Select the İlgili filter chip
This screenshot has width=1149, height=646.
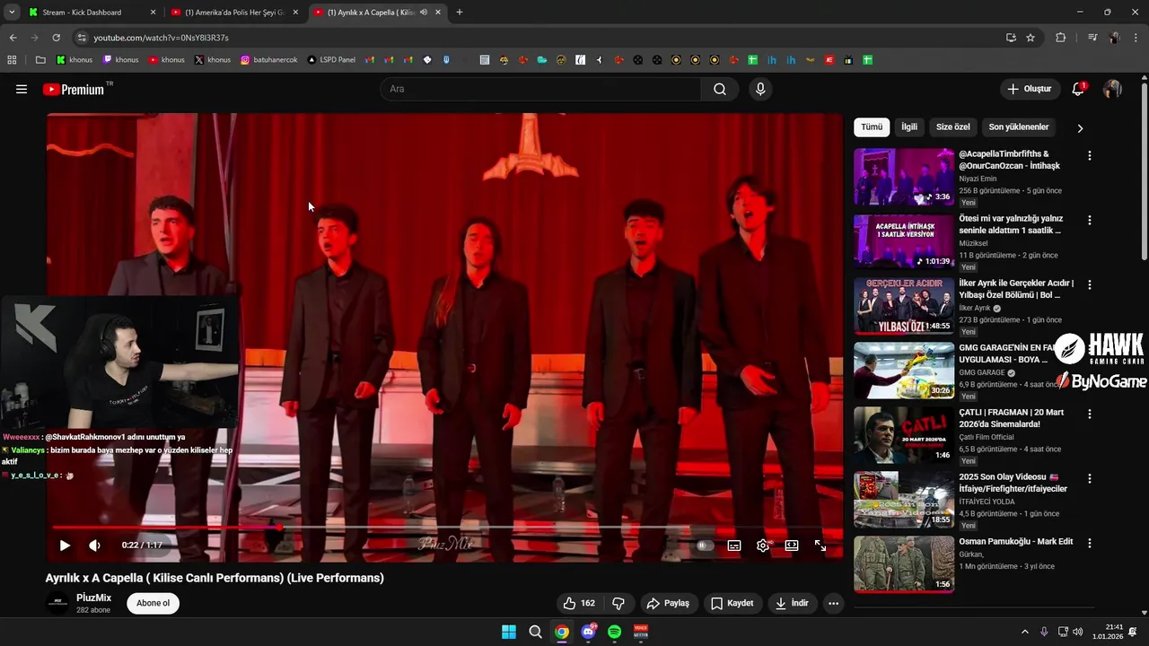tap(909, 127)
